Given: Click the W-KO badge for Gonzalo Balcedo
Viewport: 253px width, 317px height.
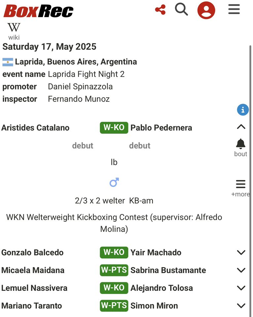Looking at the screenshot, I should 114,253.
